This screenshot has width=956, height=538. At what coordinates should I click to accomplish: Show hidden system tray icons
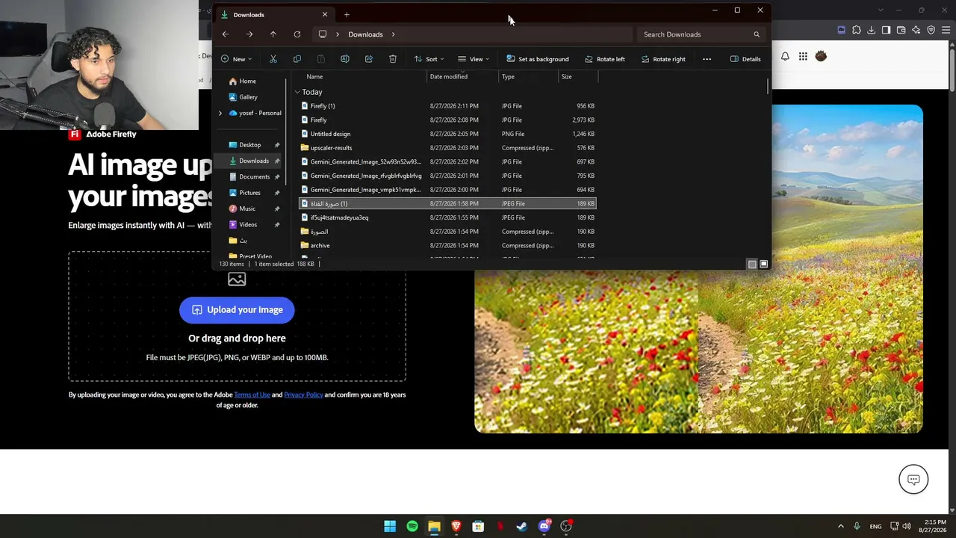[841, 526]
